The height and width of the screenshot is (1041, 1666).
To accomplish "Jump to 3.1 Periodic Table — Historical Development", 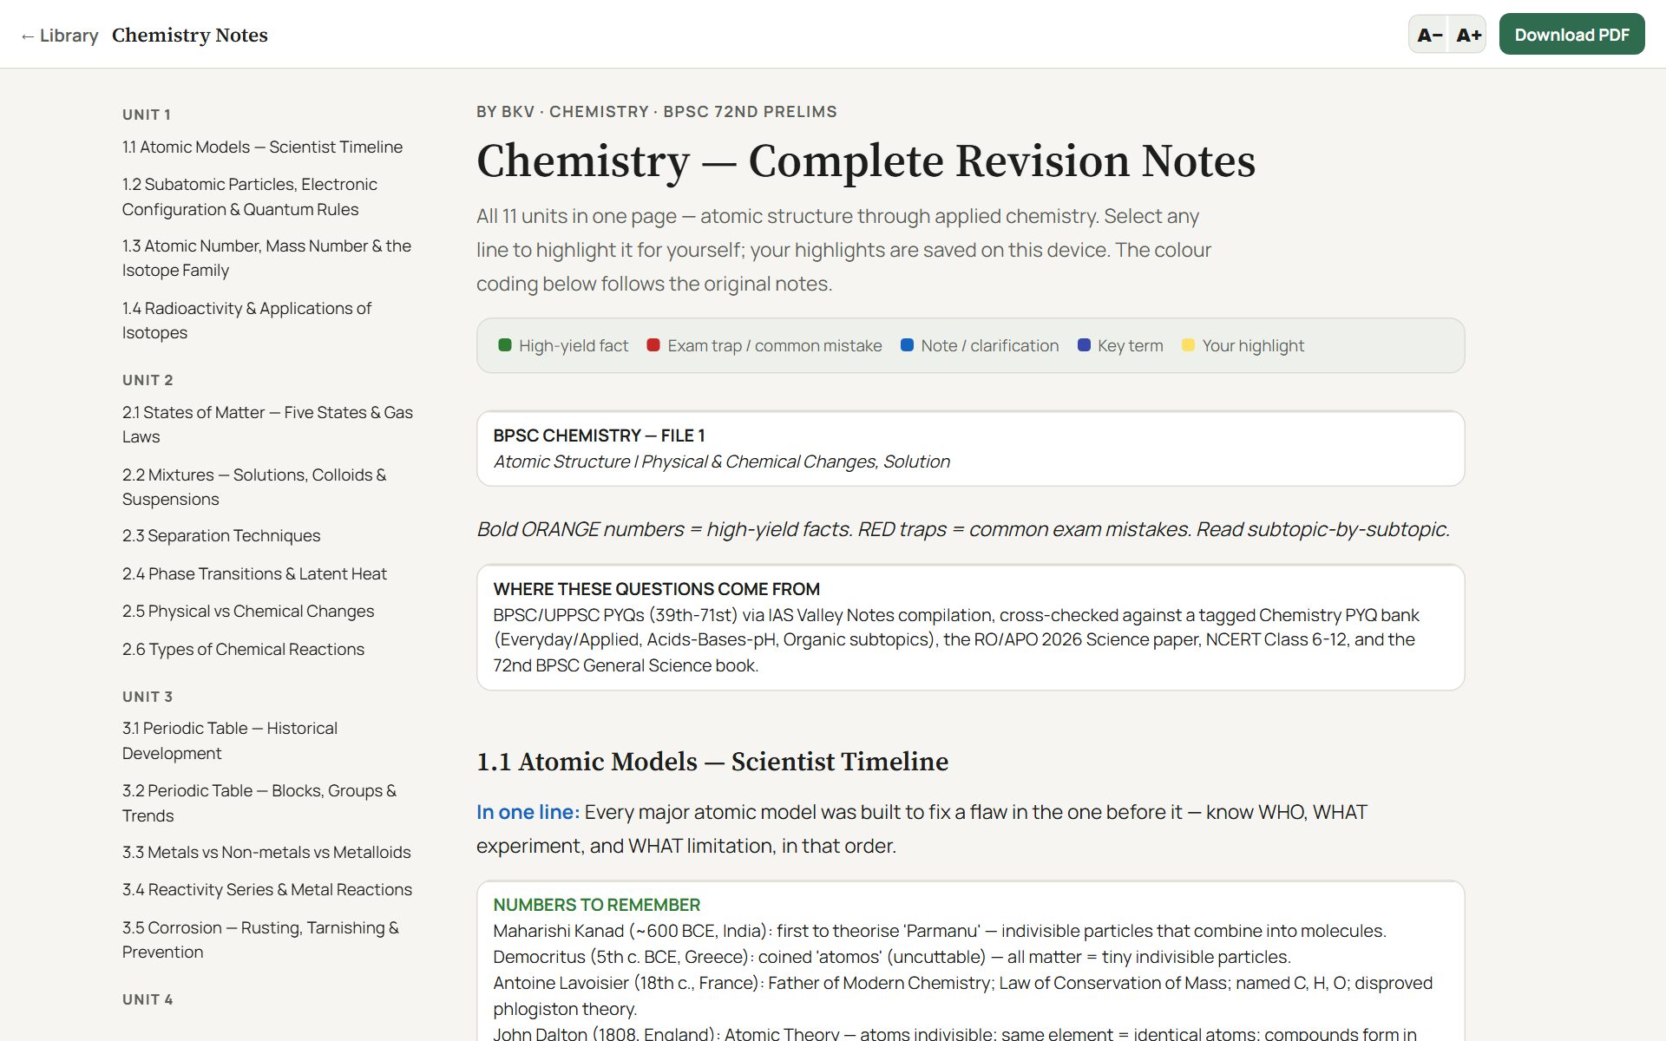I will [x=230, y=741].
